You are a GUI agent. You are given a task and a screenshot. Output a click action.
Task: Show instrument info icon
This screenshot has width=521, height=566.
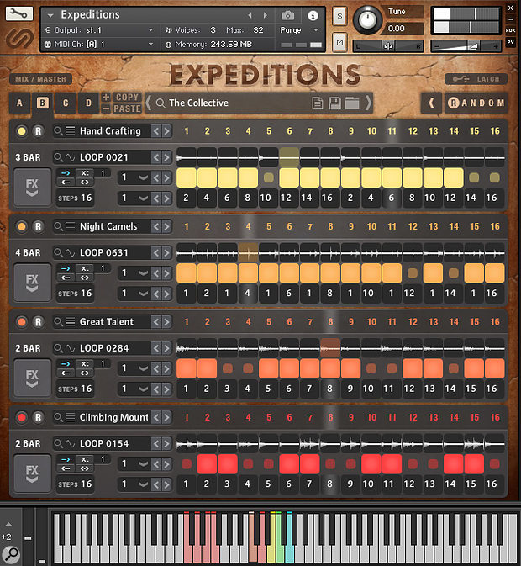[x=313, y=15]
